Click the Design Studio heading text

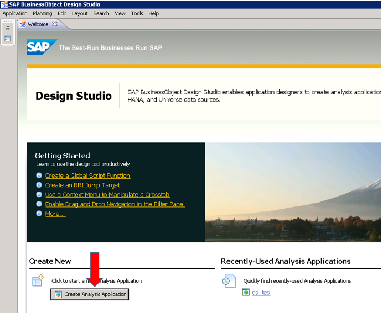(74, 96)
